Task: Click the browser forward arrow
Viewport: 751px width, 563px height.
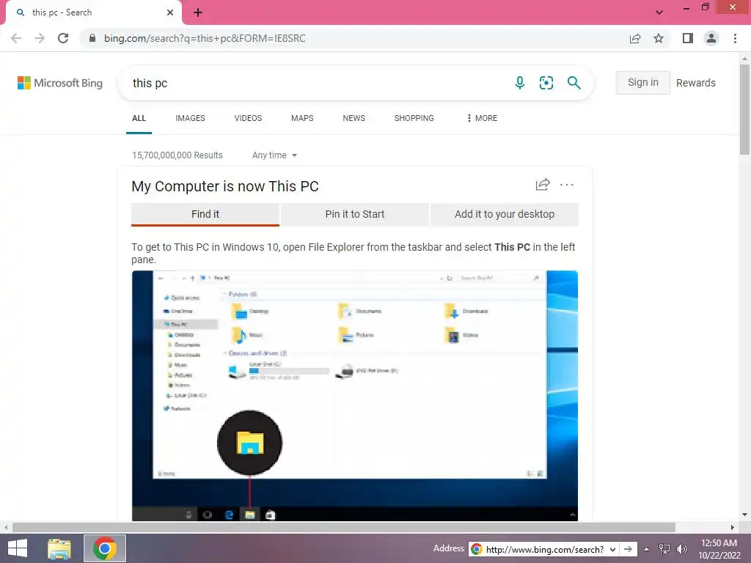Action: pyautogui.click(x=40, y=38)
